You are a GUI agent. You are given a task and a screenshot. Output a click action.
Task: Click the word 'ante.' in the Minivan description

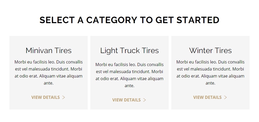click(x=49, y=83)
